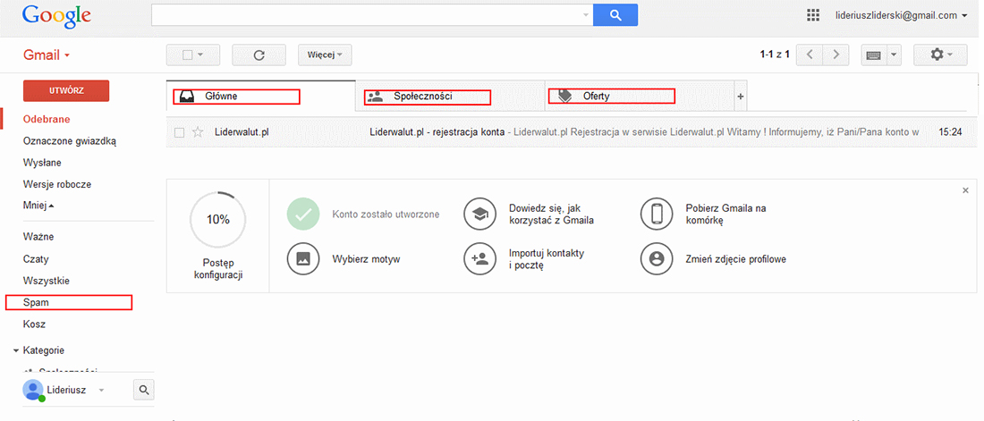Image resolution: width=984 pixels, height=421 pixels.
Task: Open the Wysłane folder
Action: coord(42,164)
